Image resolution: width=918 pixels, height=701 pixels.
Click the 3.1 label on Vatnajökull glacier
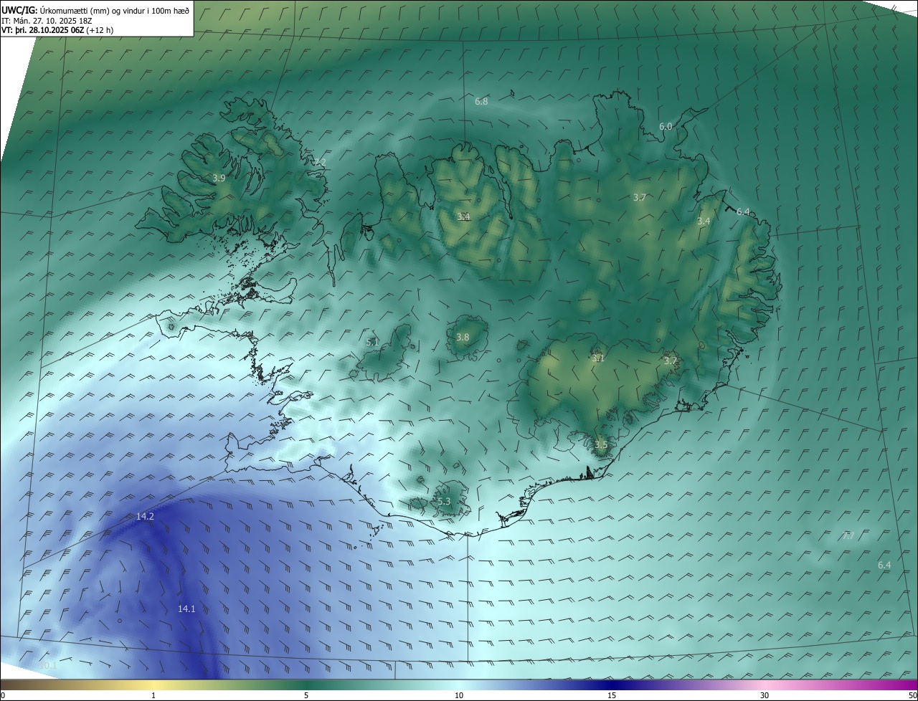(599, 358)
